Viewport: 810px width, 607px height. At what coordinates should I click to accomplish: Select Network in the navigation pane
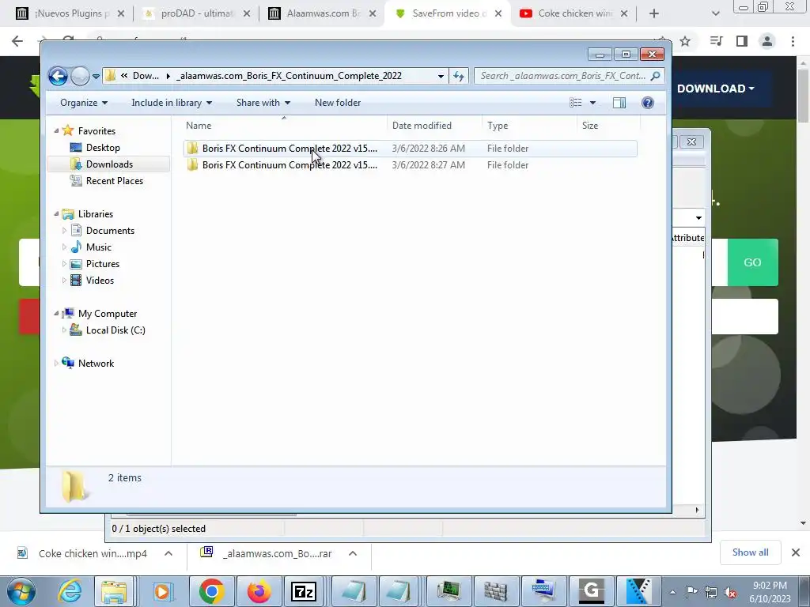[96, 364]
